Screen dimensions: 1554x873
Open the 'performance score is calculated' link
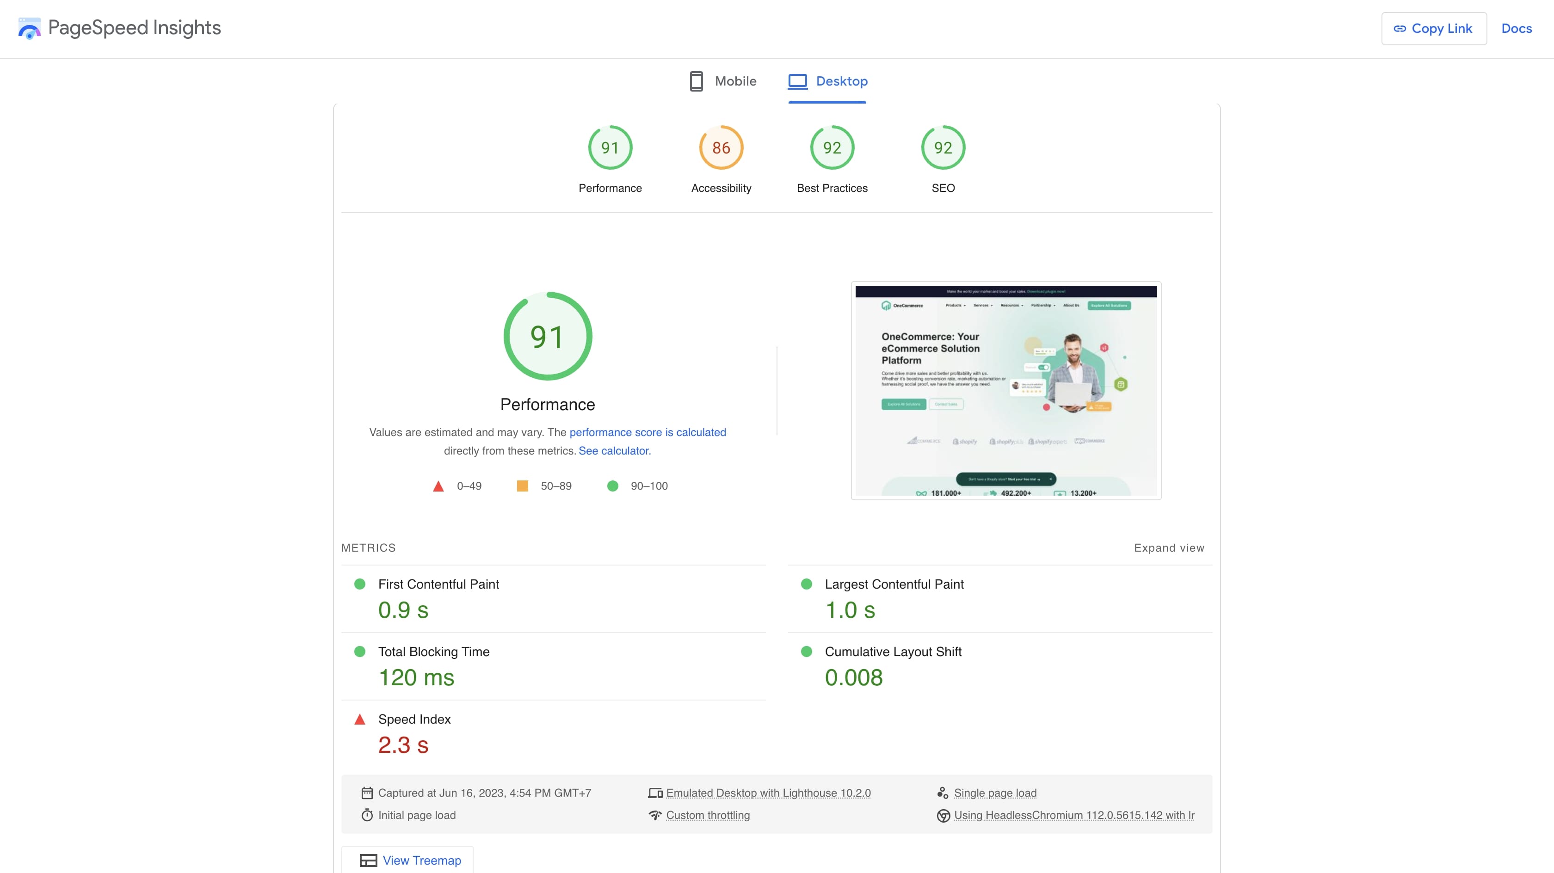click(647, 432)
